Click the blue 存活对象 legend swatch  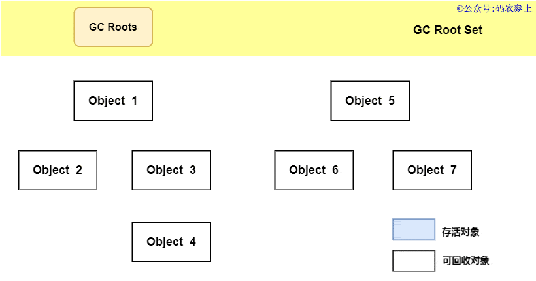click(x=414, y=230)
